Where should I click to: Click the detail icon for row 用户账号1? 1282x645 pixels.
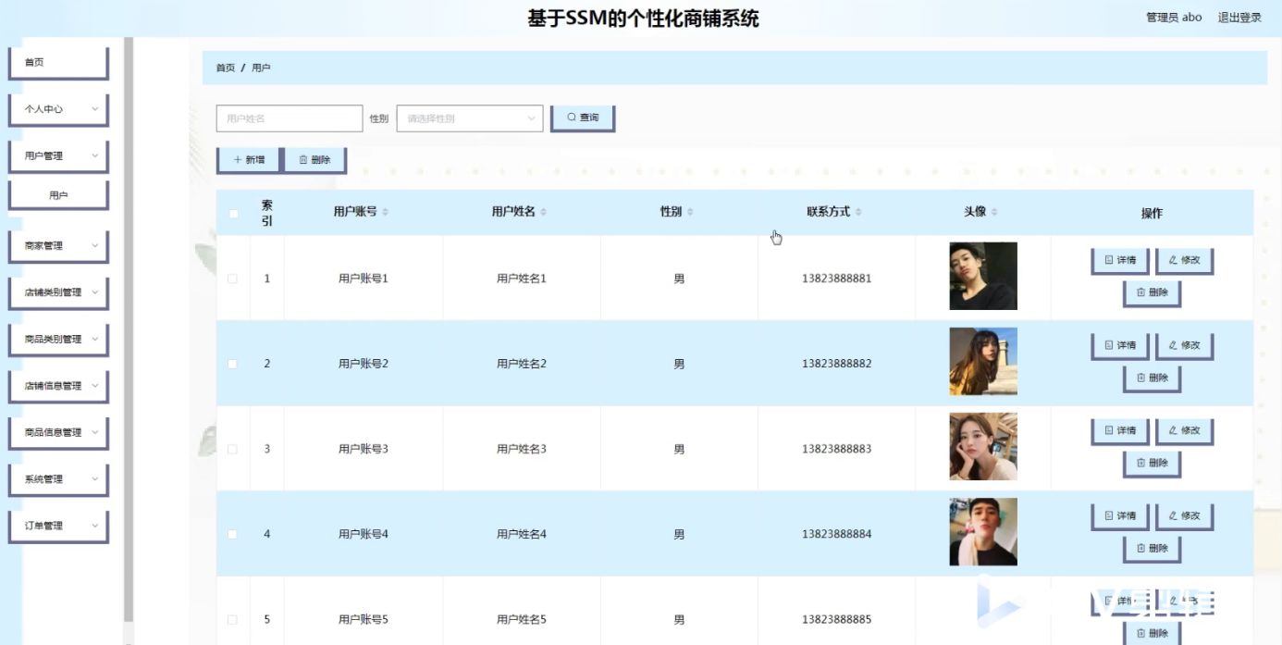click(x=1109, y=260)
